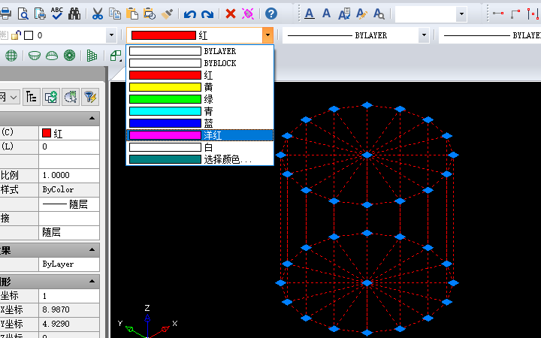The image size is (541, 338).
Task: Open 选择颜色... color chooser entry
Action: [200, 159]
